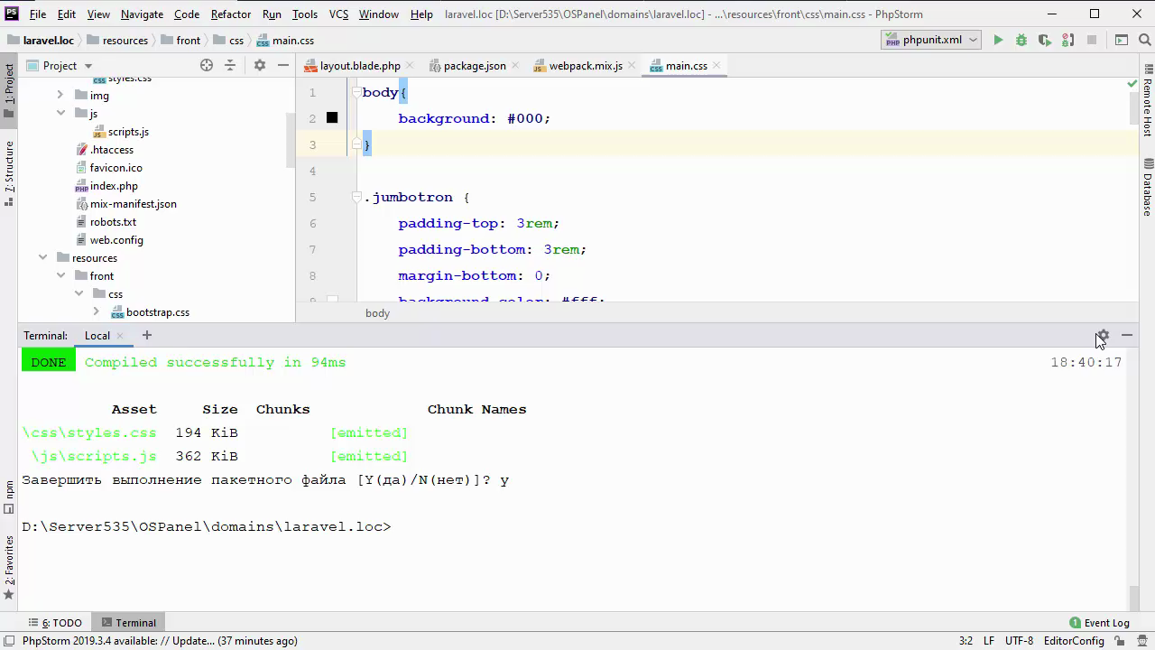Open the phpunit.xml run configuration dropdown
This screenshot has height=650, width=1155.
click(x=931, y=40)
